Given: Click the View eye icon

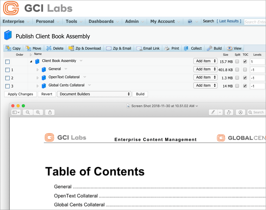Looking at the screenshot, I should [229, 48].
